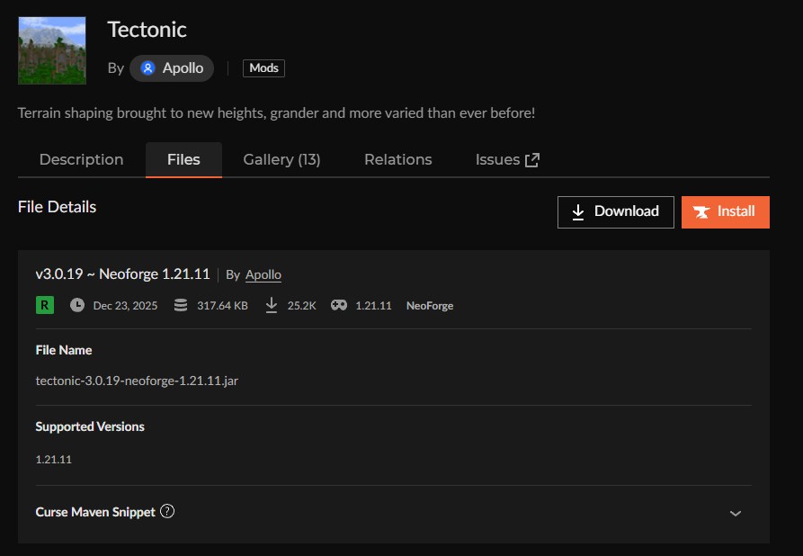Click the file size stack icon

click(x=181, y=305)
